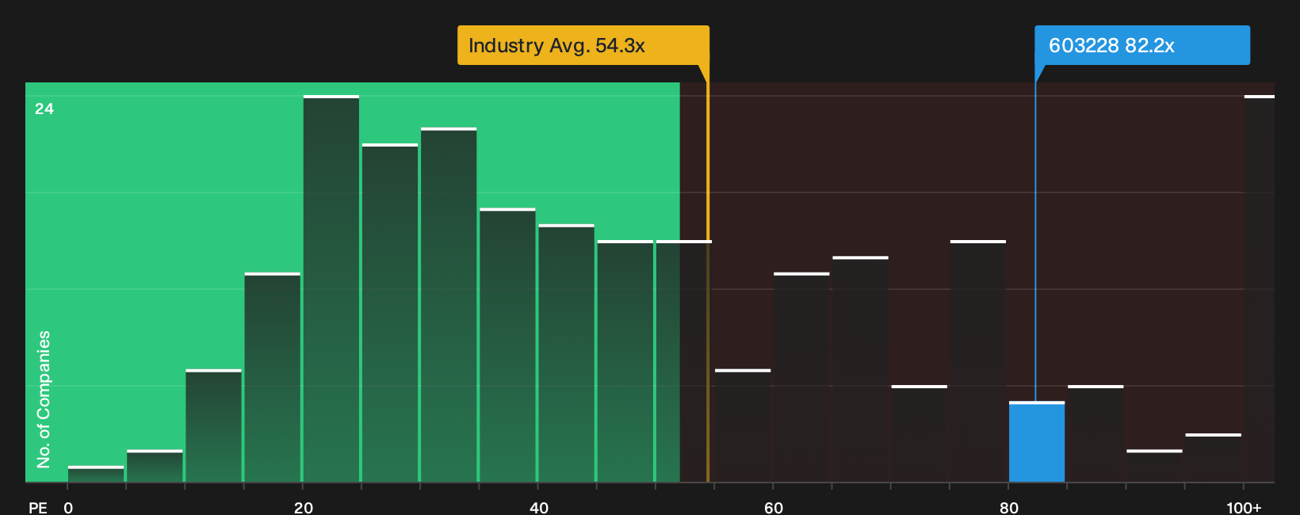
Task: Click the x-axis tick label 40
Action: click(539, 507)
